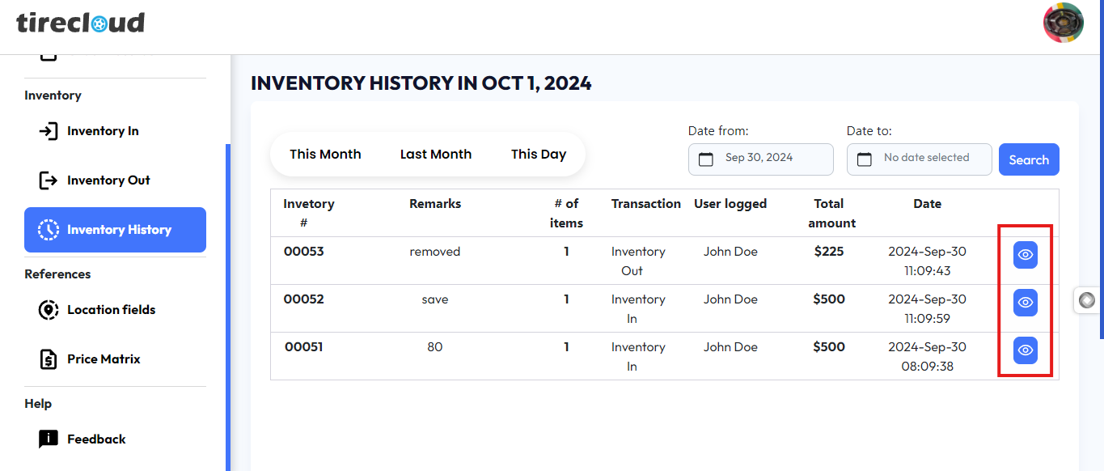View details of inventory 00051

(1025, 350)
